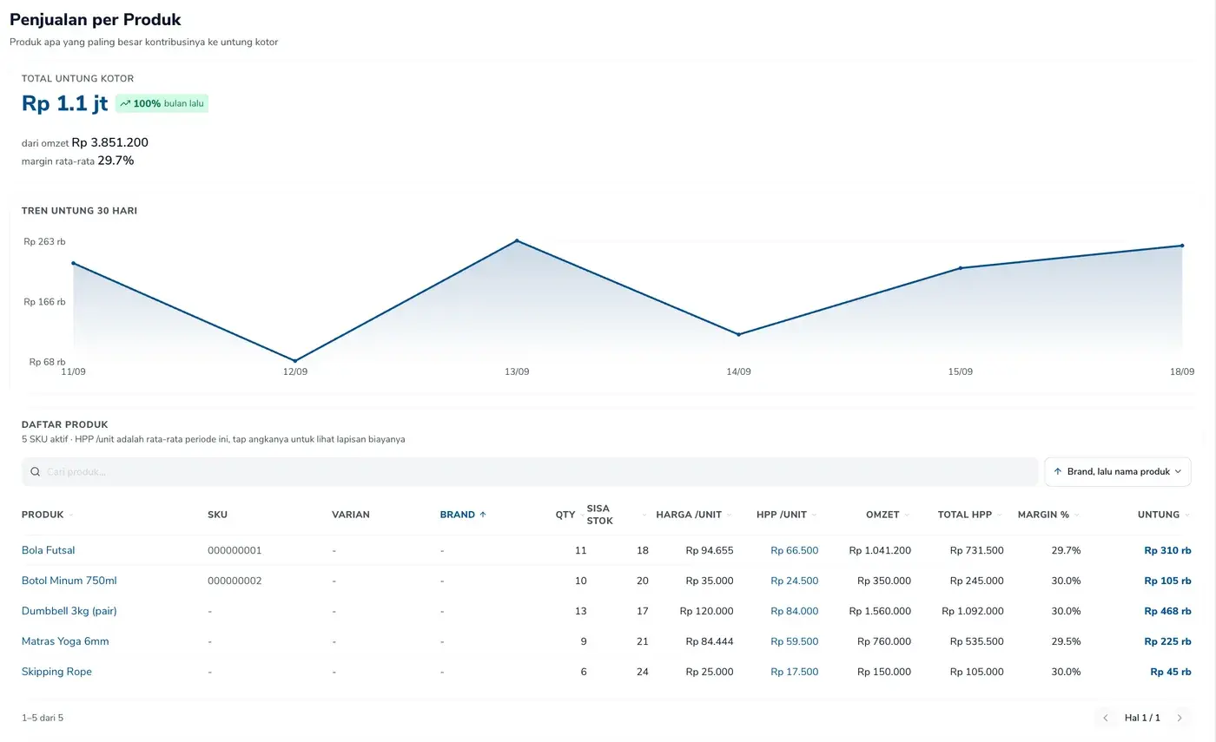
Task: Open the Bola Futsal product link
Action: [x=49, y=550]
